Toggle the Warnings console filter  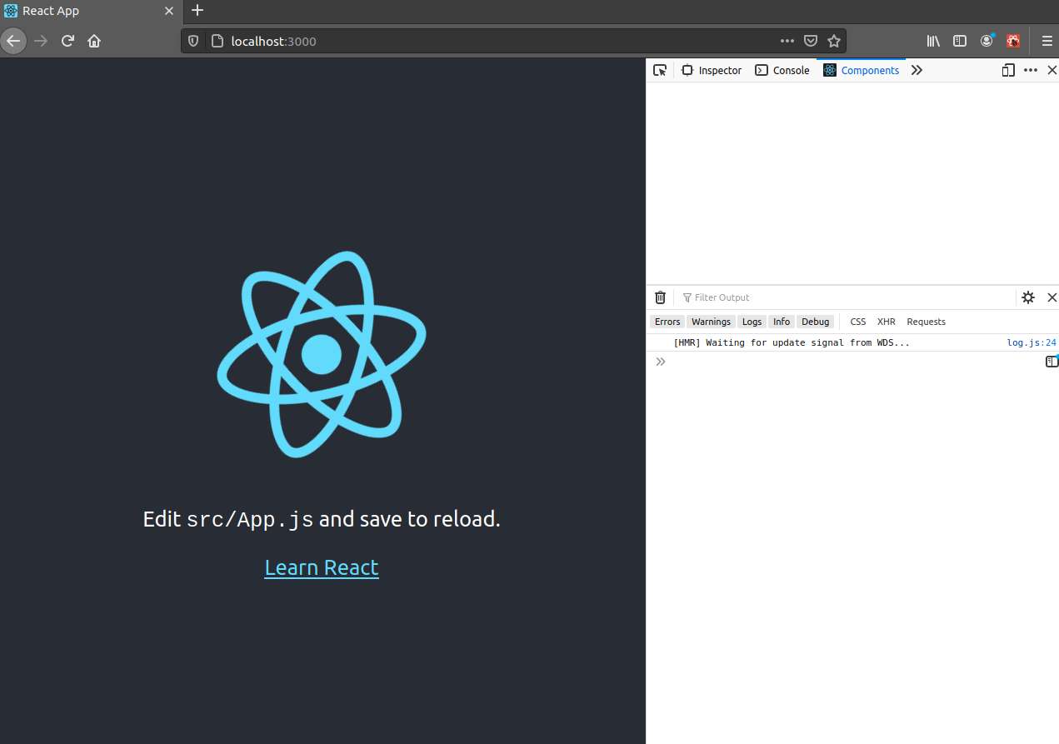pos(711,322)
